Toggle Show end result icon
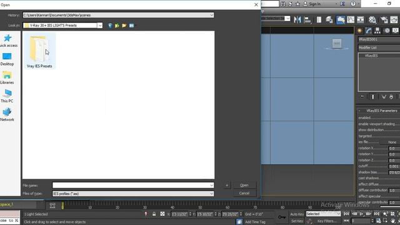The width and height of the screenshot is (400, 225). pos(373,97)
